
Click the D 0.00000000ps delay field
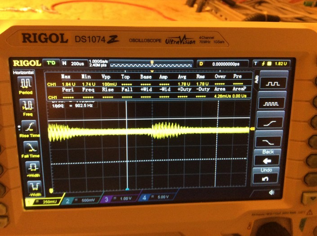pyautogui.click(x=223, y=64)
